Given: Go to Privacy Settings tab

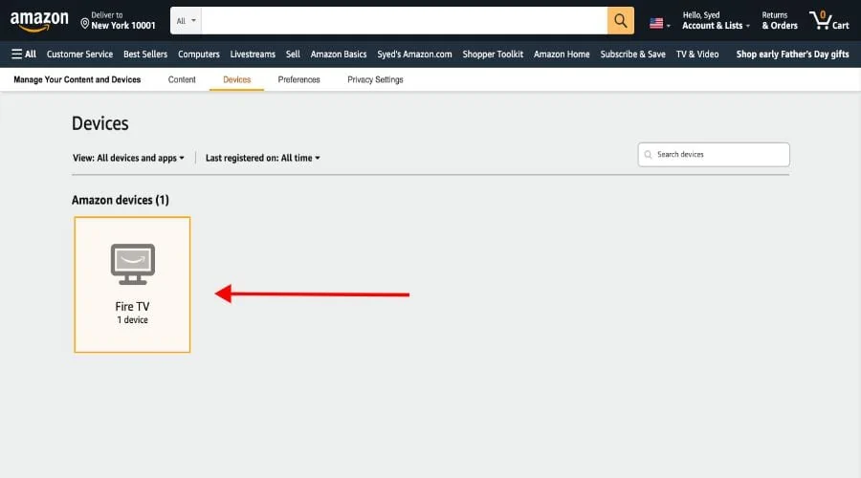Looking at the screenshot, I should (x=375, y=79).
